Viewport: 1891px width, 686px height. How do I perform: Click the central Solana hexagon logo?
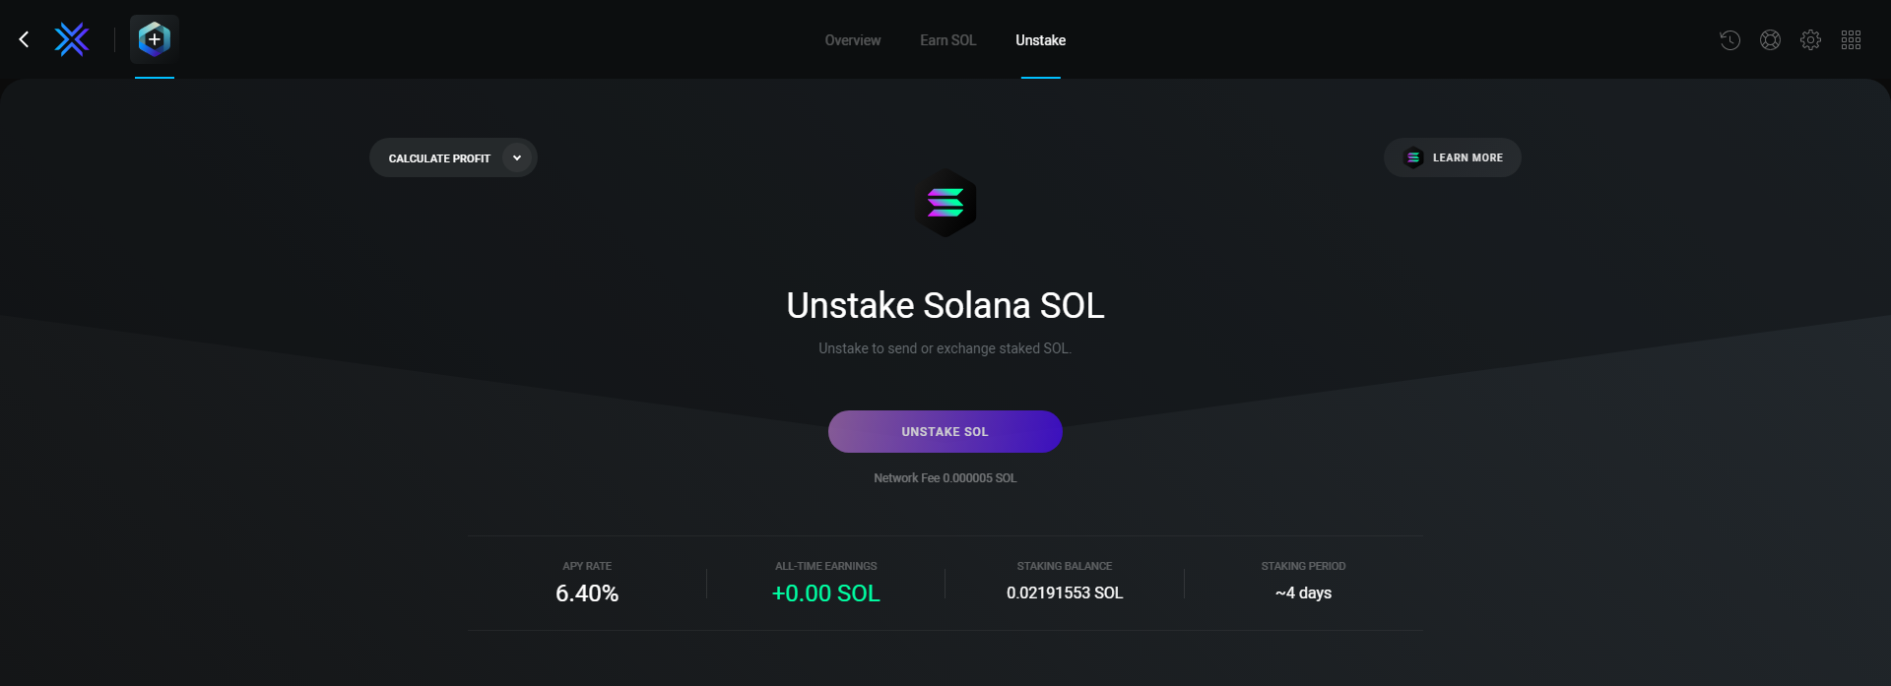[x=945, y=203]
